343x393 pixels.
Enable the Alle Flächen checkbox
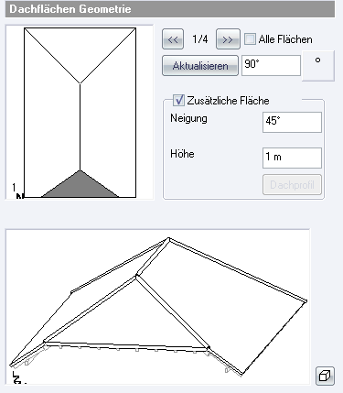[250, 39]
